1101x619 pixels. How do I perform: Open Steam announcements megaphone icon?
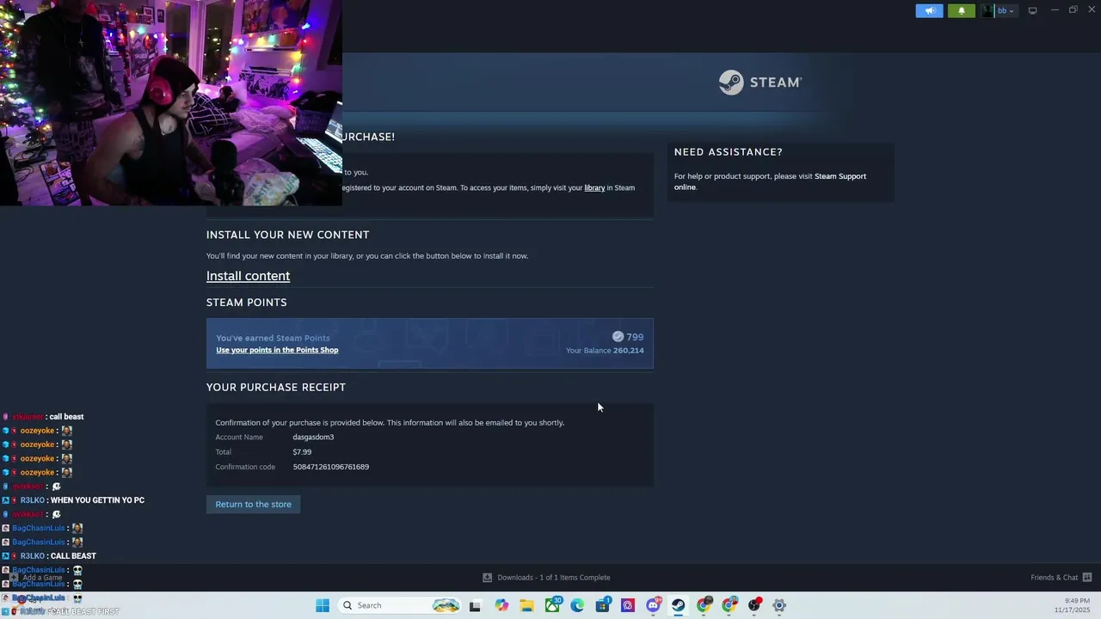click(929, 11)
